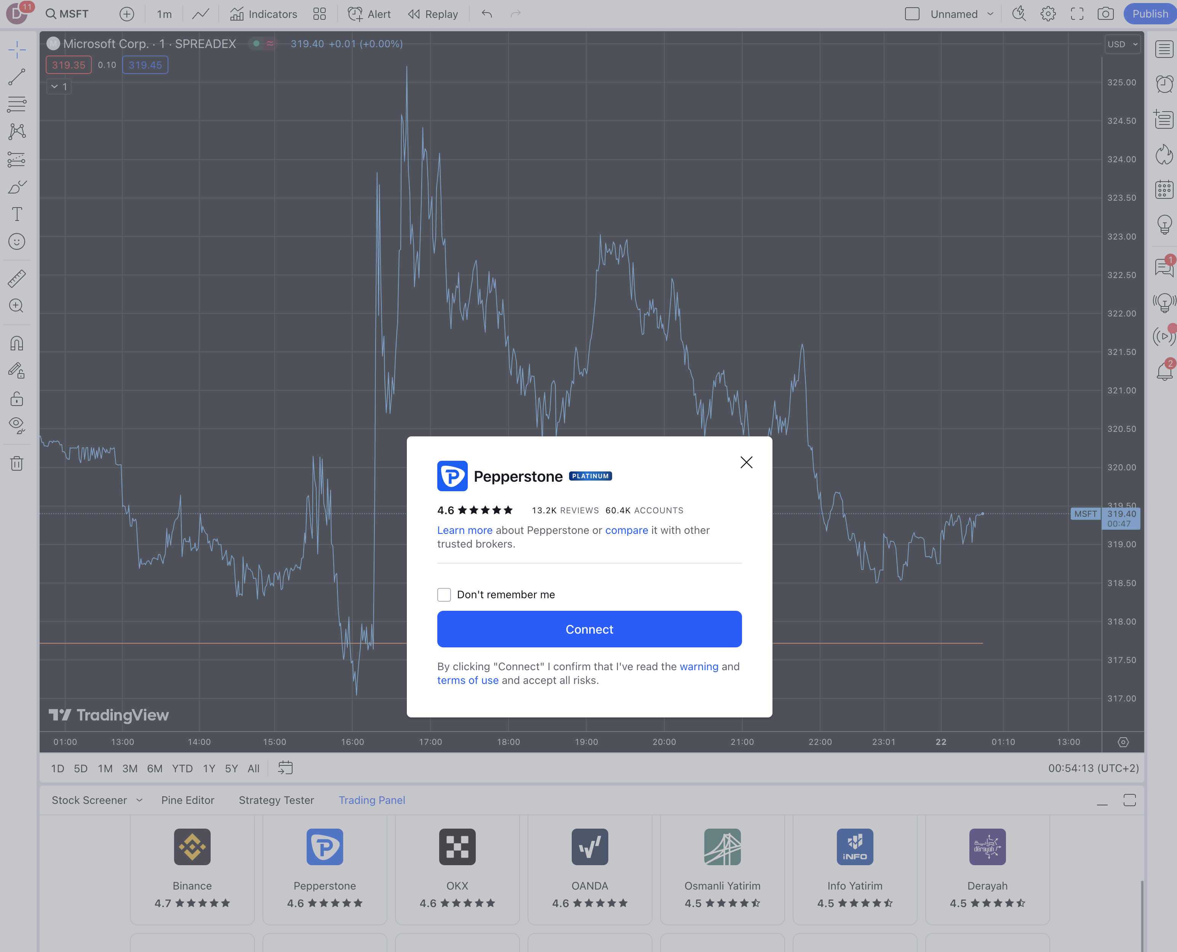This screenshot has height=952, width=1177.
Task: Switch to Strategy Tester tab
Action: (x=276, y=800)
